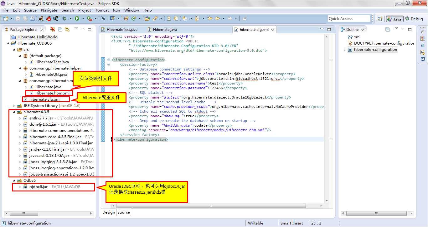Click Smart Insert in the status bar
428x227 pixels.
[291, 223]
